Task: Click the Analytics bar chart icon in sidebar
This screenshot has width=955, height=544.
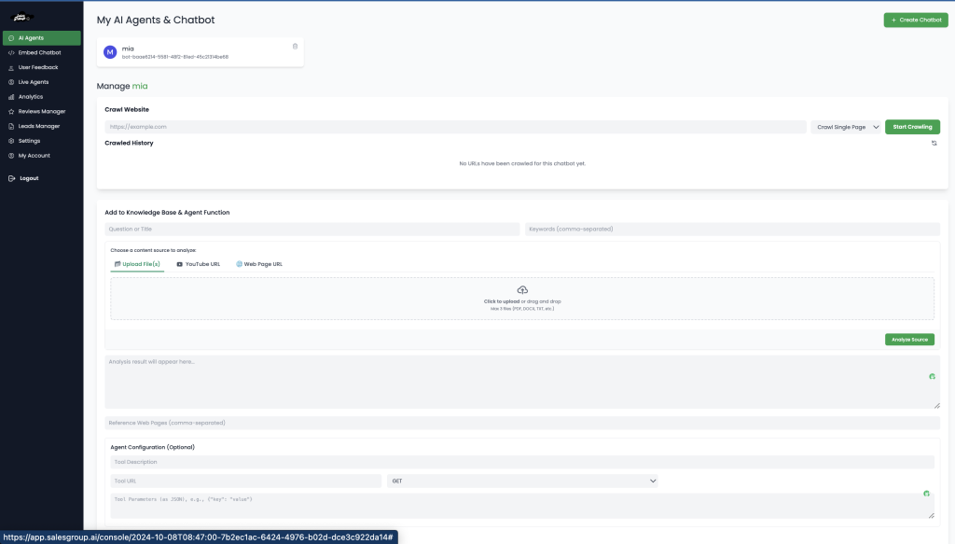Action: click(x=10, y=96)
